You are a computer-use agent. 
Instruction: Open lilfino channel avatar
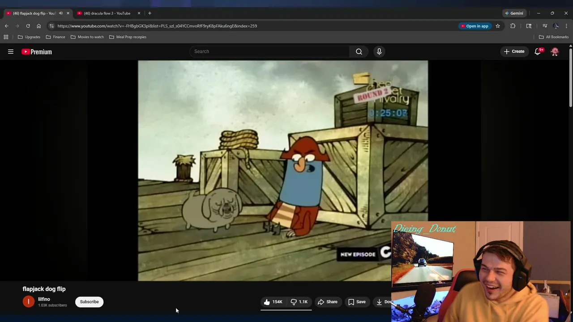click(28, 302)
